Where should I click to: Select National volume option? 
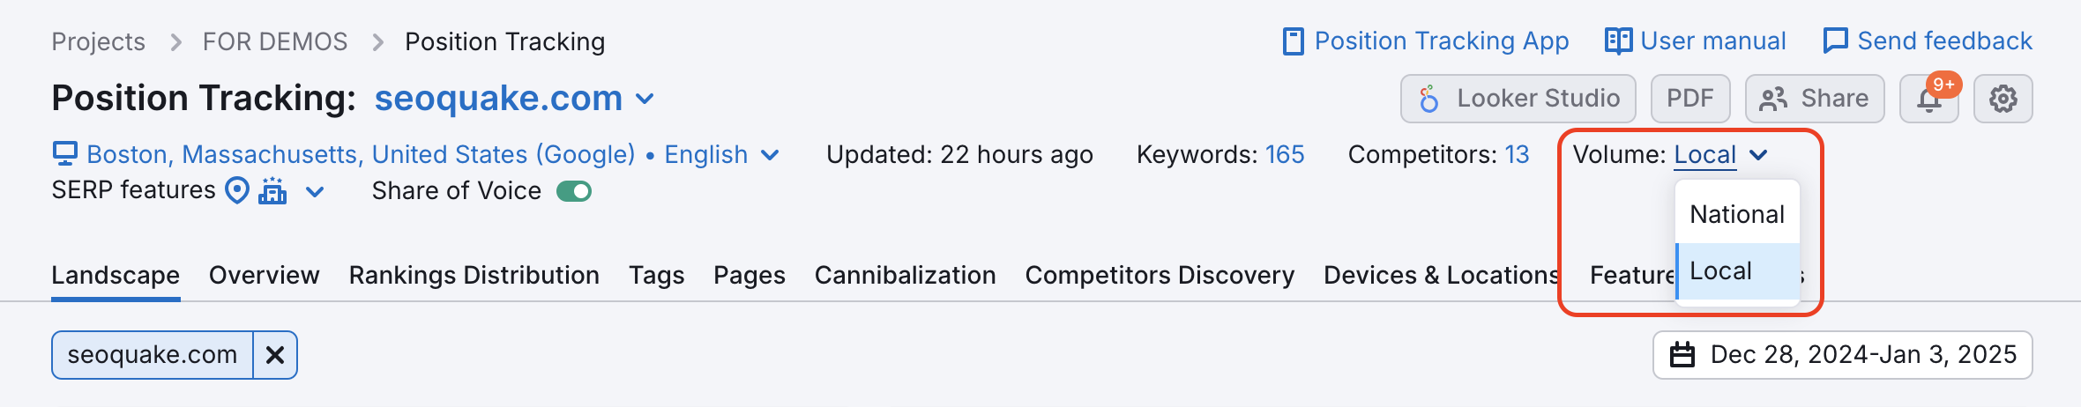pos(1737,214)
